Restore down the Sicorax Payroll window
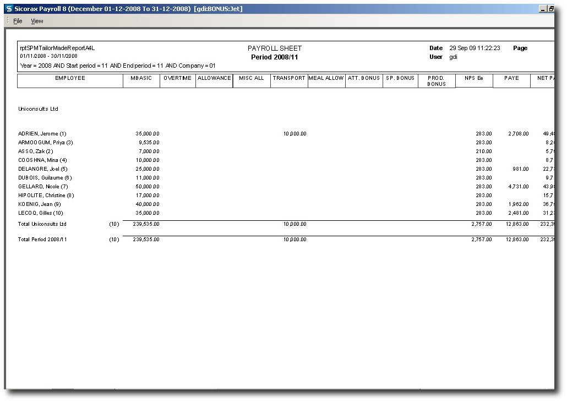 point(551,9)
